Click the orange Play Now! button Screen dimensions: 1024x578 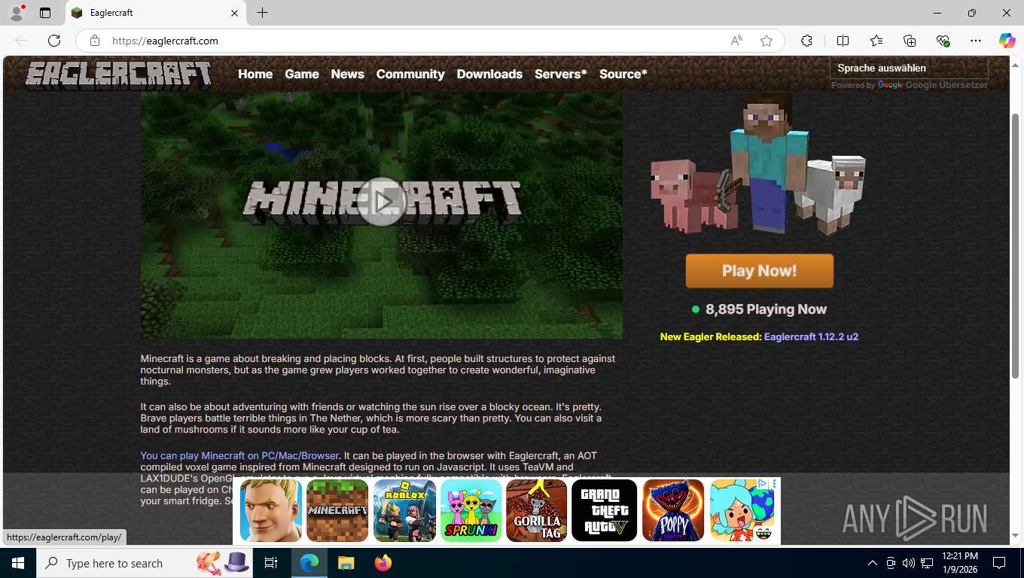coord(759,271)
